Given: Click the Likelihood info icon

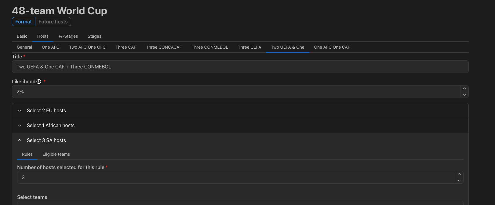Looking at the screenshot, I should [x=39, y=82].
